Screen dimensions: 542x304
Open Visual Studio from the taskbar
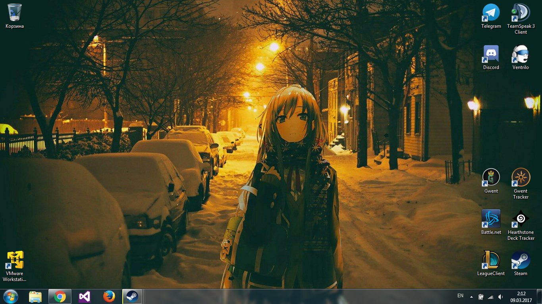[84, 296]
